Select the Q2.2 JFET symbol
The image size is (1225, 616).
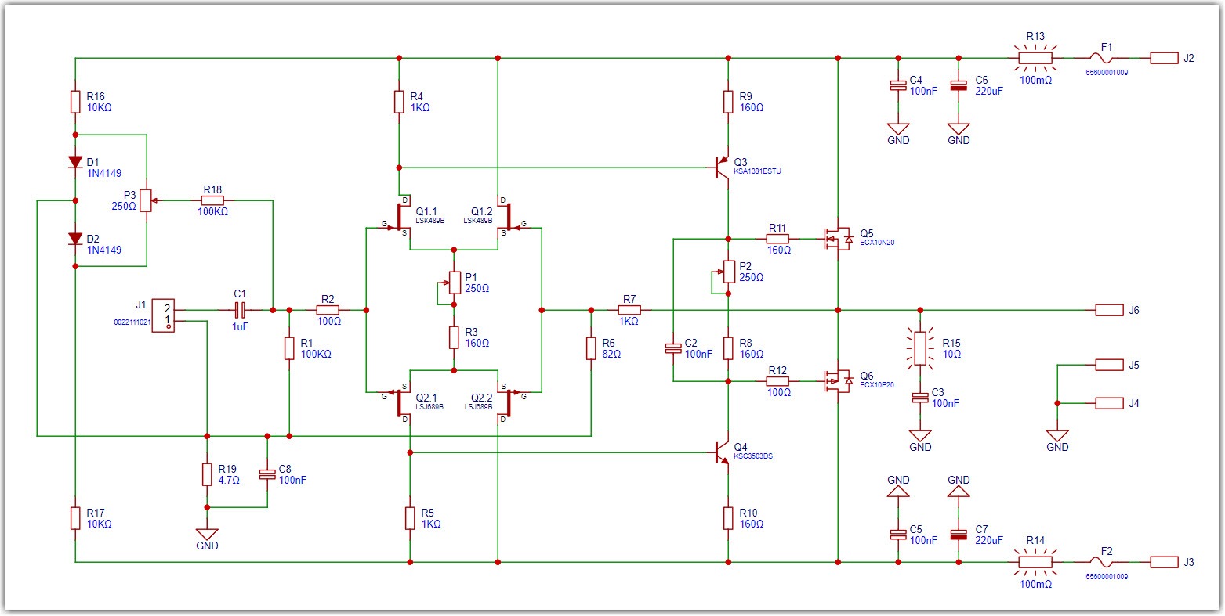pyautogui.click(x=508, y=402)
